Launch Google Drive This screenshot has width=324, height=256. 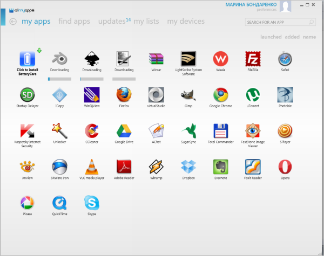[x=124, y=131]
